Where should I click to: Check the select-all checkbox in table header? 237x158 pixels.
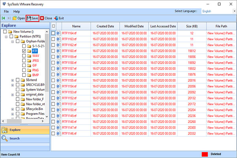(53, 26)
